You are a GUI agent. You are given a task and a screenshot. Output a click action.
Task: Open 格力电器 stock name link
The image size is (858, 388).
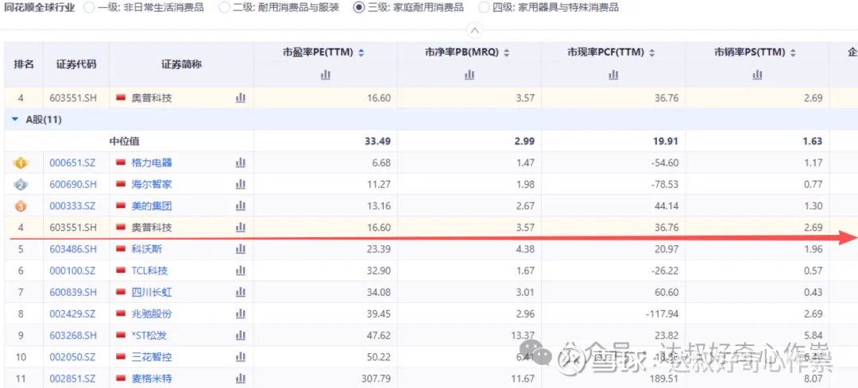pos(152,163)
